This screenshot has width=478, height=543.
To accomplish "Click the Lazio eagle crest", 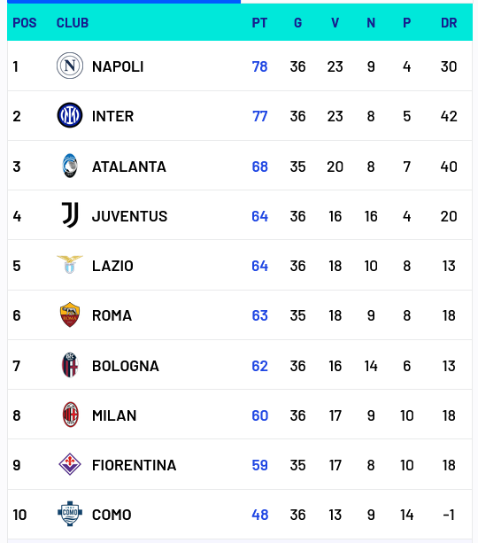I will (x=70, y=265).
